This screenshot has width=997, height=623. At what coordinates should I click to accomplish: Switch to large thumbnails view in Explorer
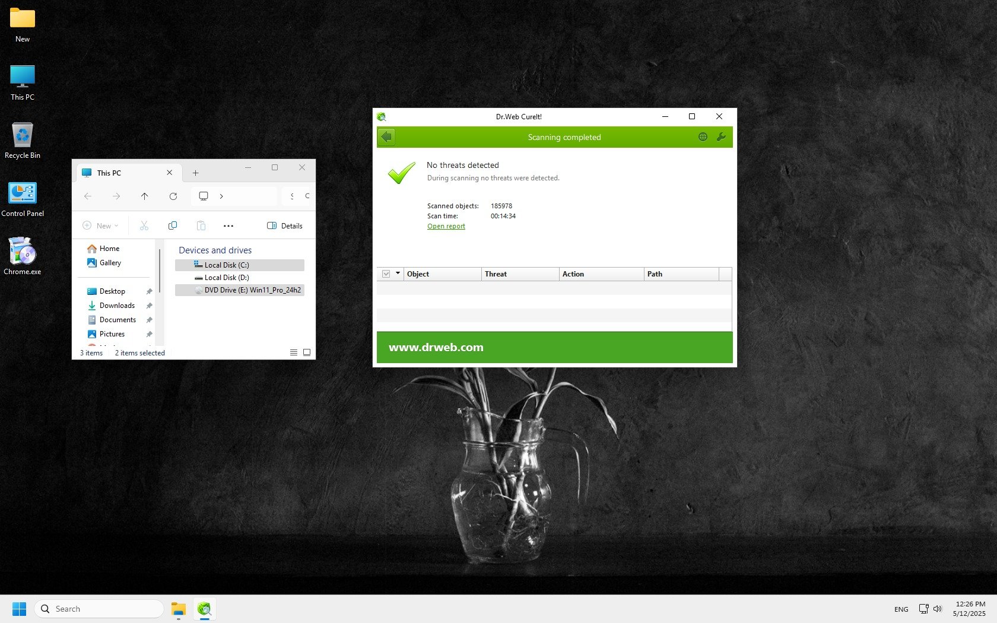tap(307, 352)
